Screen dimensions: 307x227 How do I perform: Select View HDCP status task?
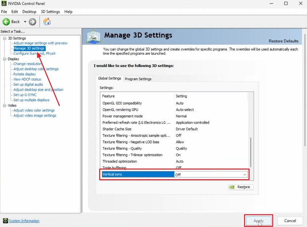27,79
